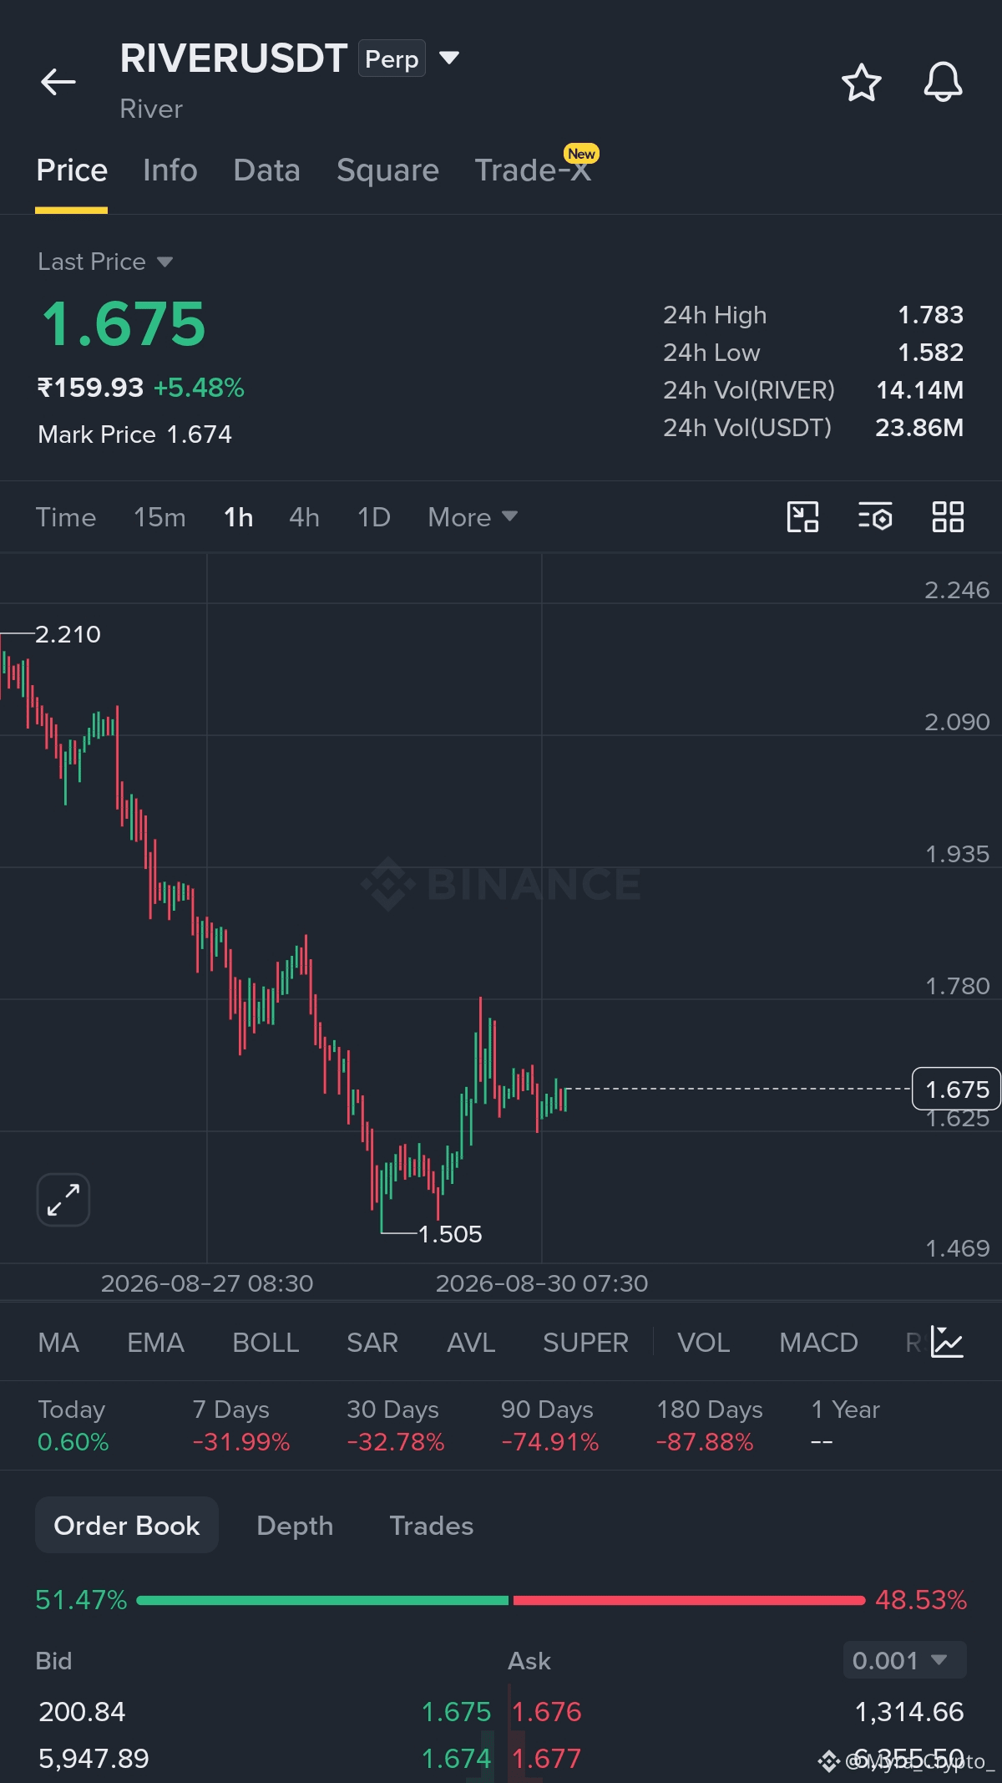
Task: Select ask price 1.676 in order book
Action: [x=547, y=1712]
